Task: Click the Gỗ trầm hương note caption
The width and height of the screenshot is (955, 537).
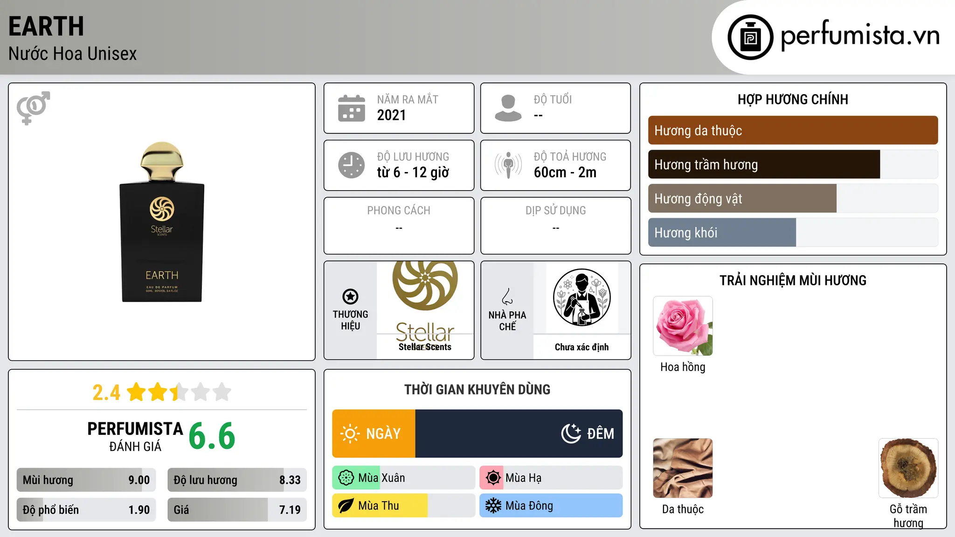Action: point(908,516)
